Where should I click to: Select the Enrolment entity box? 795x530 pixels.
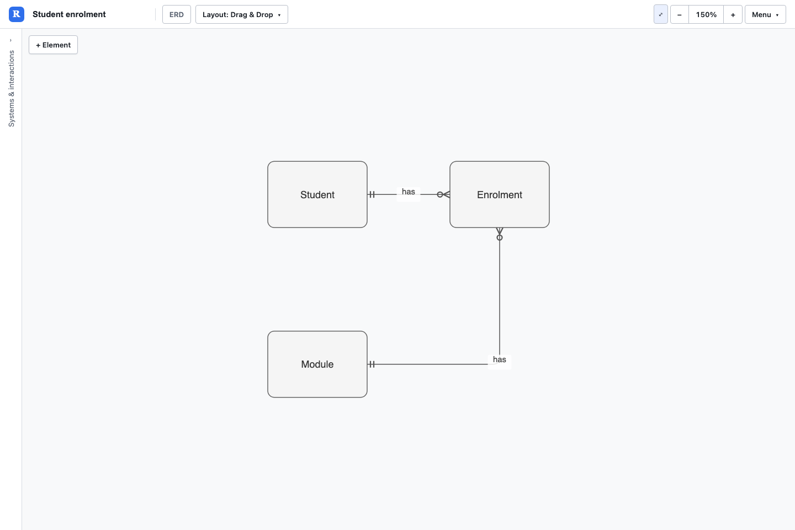pos(500,194)
